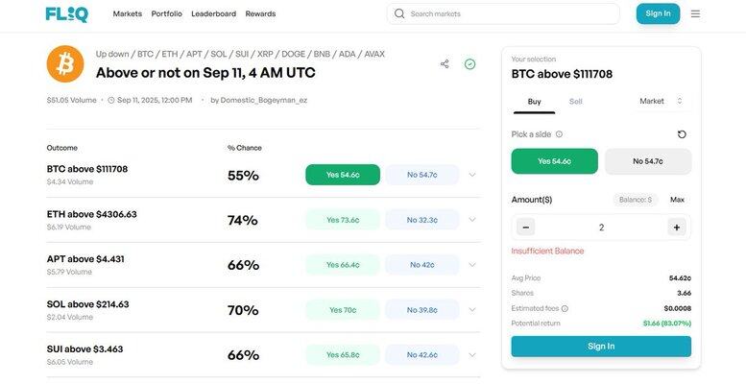Open the Market order type dropdown
The image size is (746, 384).
[x=661, y=101]
